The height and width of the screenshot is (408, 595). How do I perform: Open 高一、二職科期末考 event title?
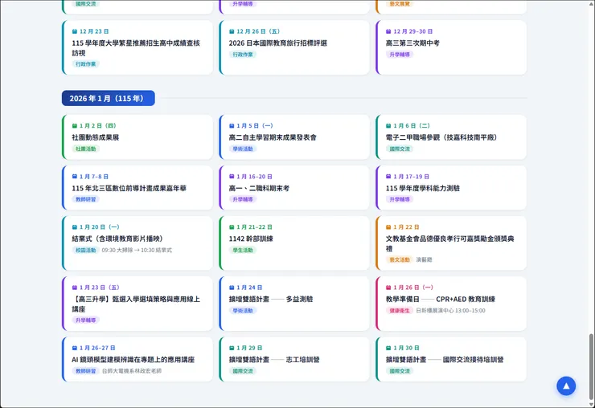pyautogui.click(x=259, y=188)
